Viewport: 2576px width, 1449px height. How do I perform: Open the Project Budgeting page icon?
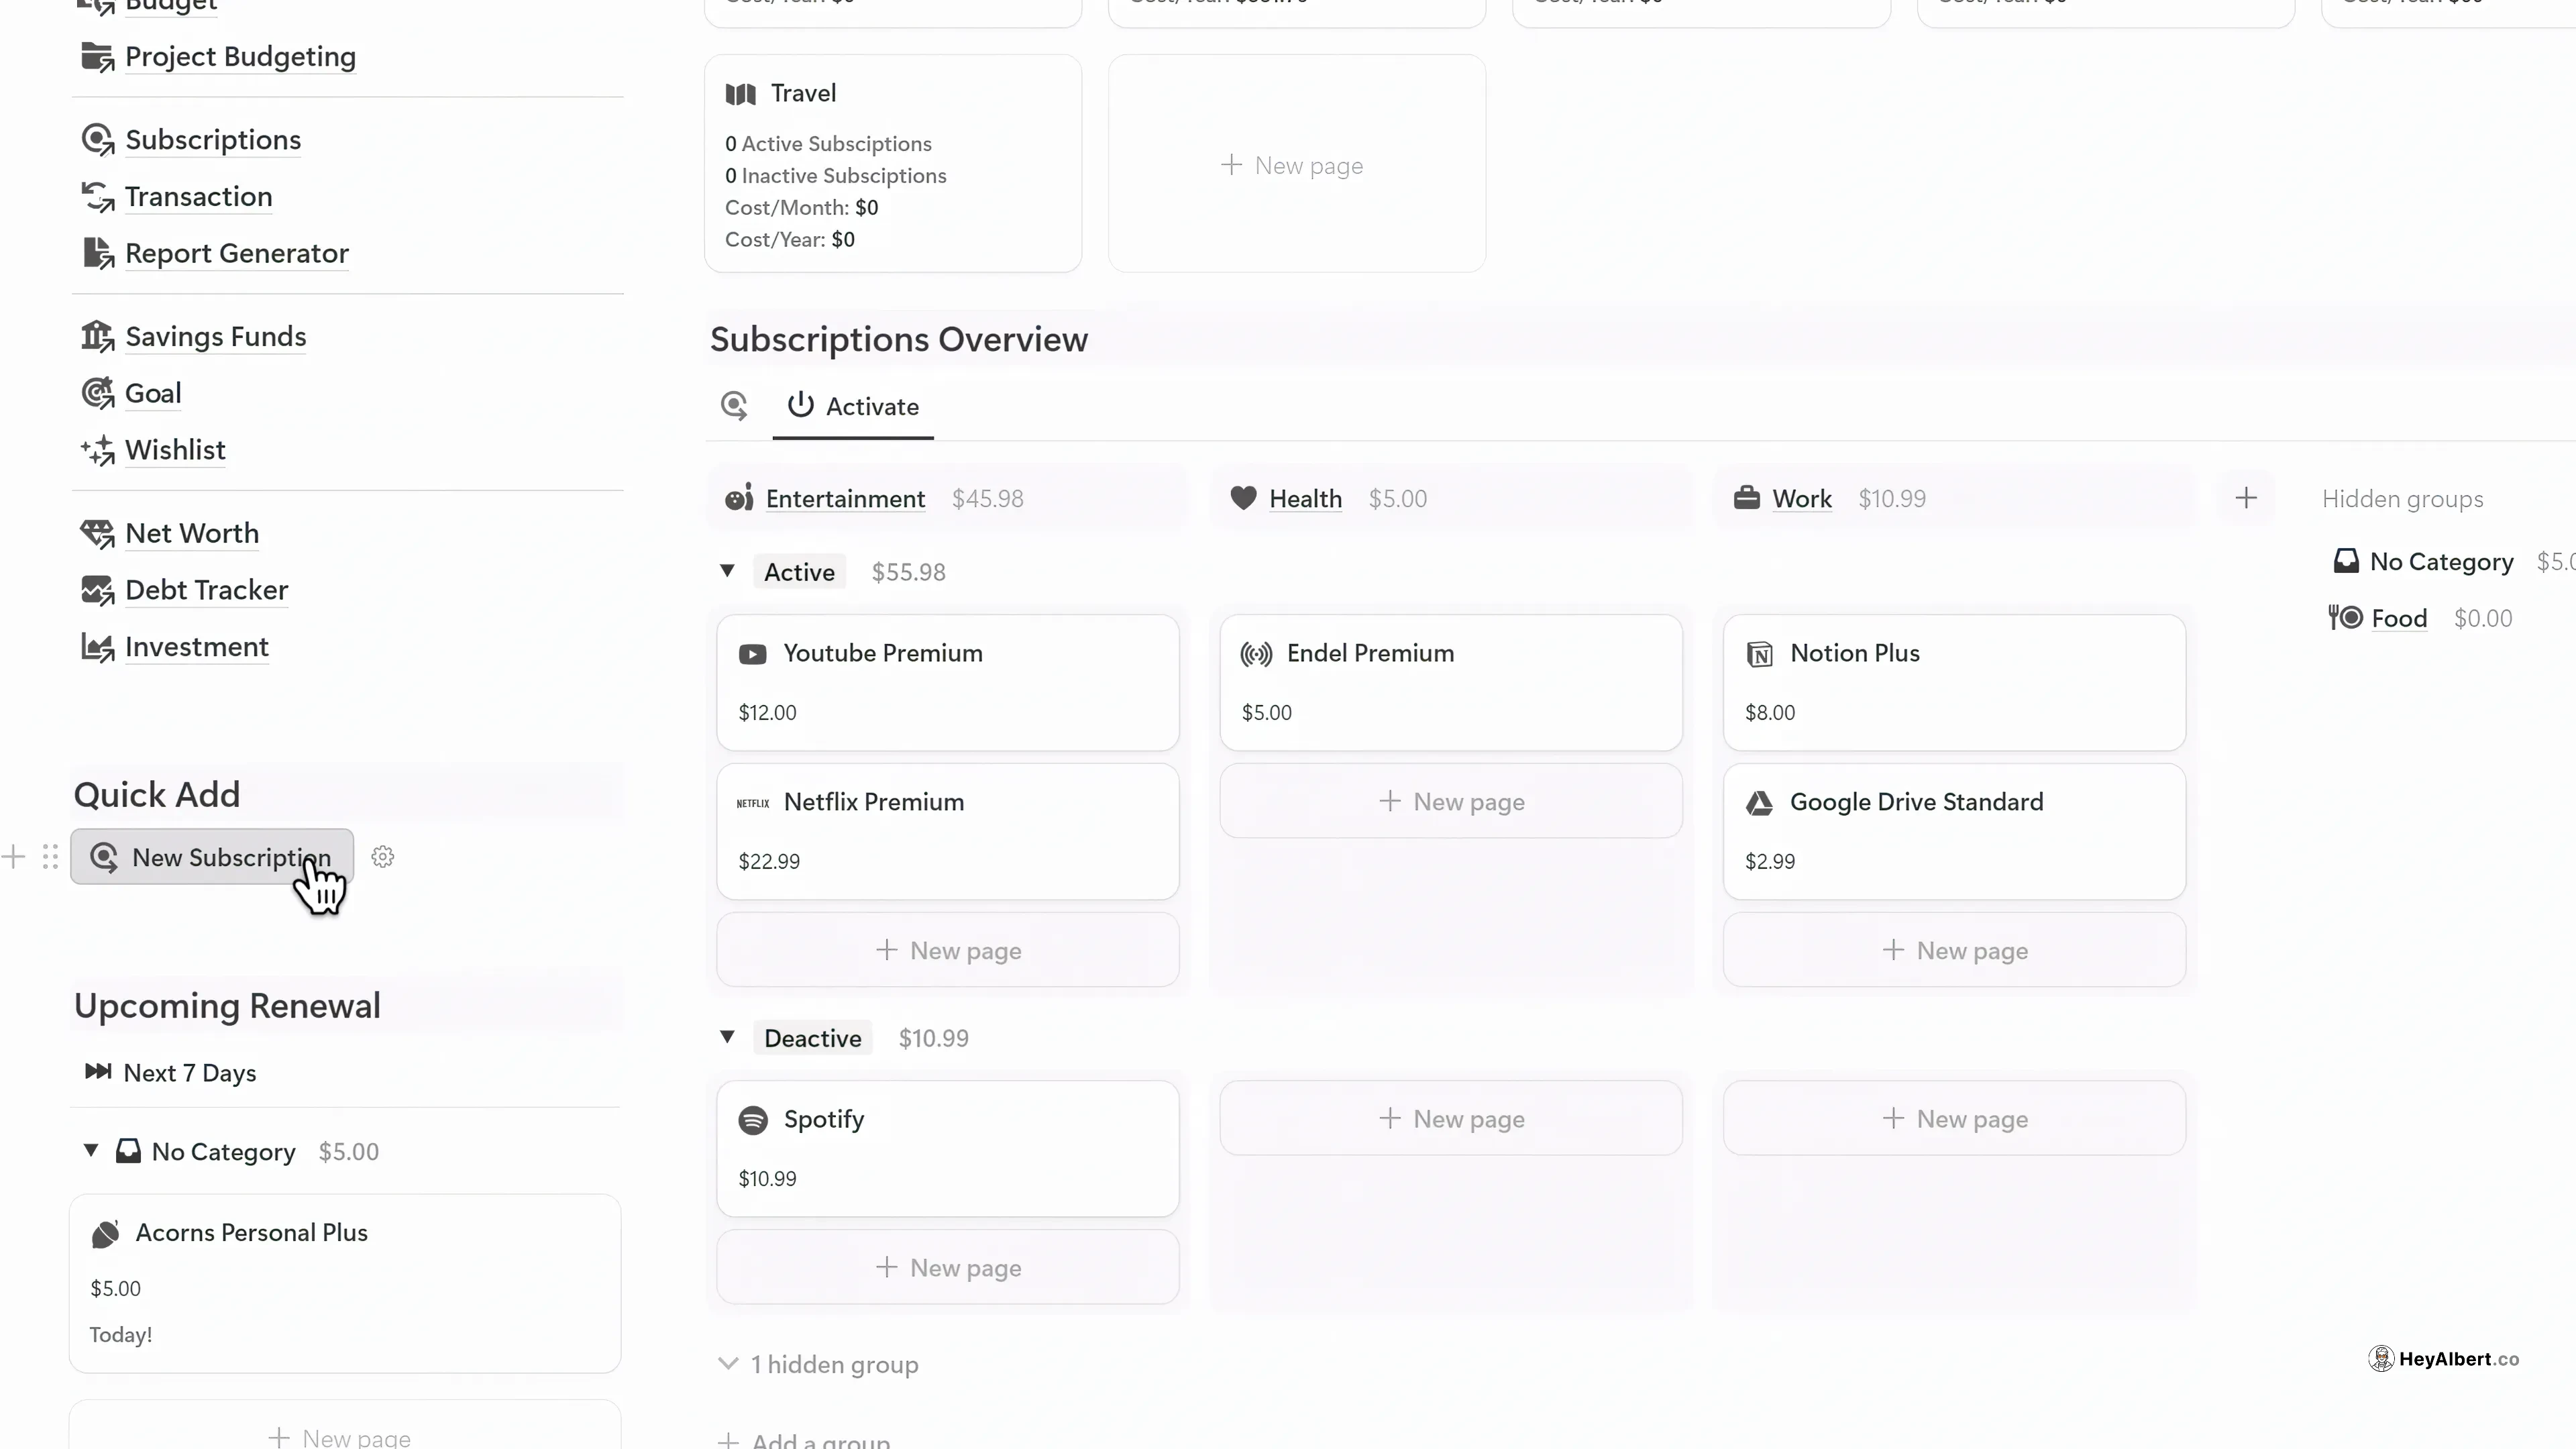click(x=97, y=57)
